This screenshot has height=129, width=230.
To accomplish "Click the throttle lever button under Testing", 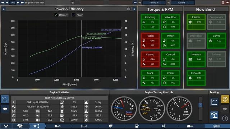I will (x=214, y=115).
